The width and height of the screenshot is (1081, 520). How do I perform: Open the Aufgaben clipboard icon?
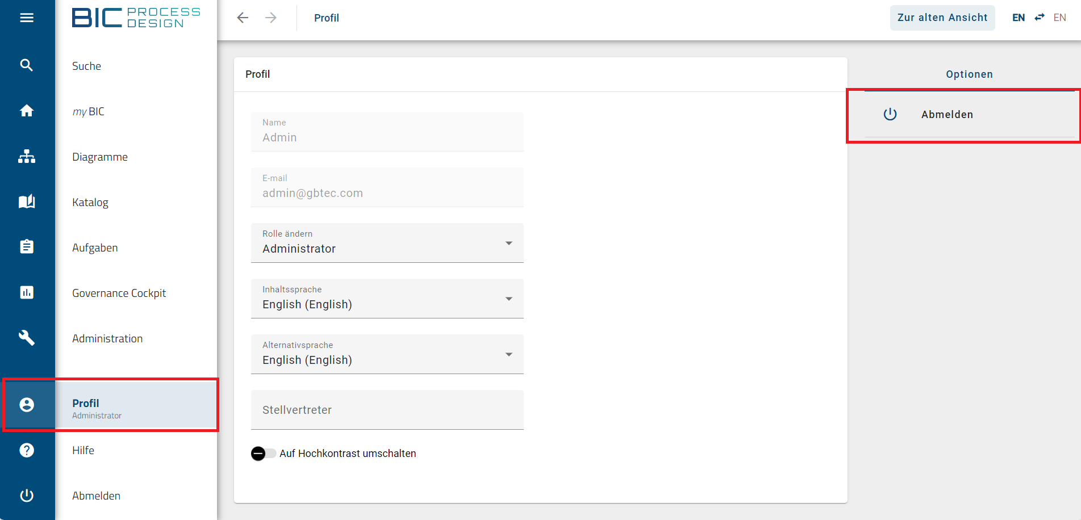[x=27, y=247]
